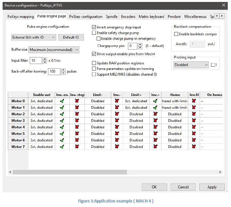Viewport: 231px width, 207px height.
Task: Toggle Inv. step red cross for Motor 2
Action: click(x=77, y=114)
